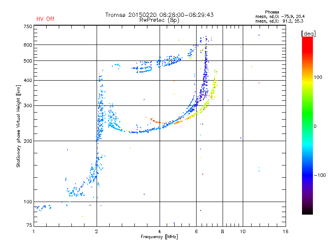
Task: Click the 'Stationary phase Virtual Height [km]' axis title
Action: point(18,126)
